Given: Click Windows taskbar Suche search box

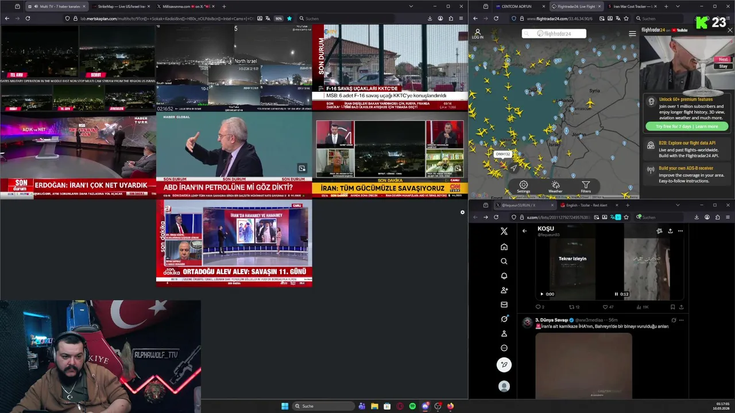Looking at the screenshot, I should click(x=323, y=406).
